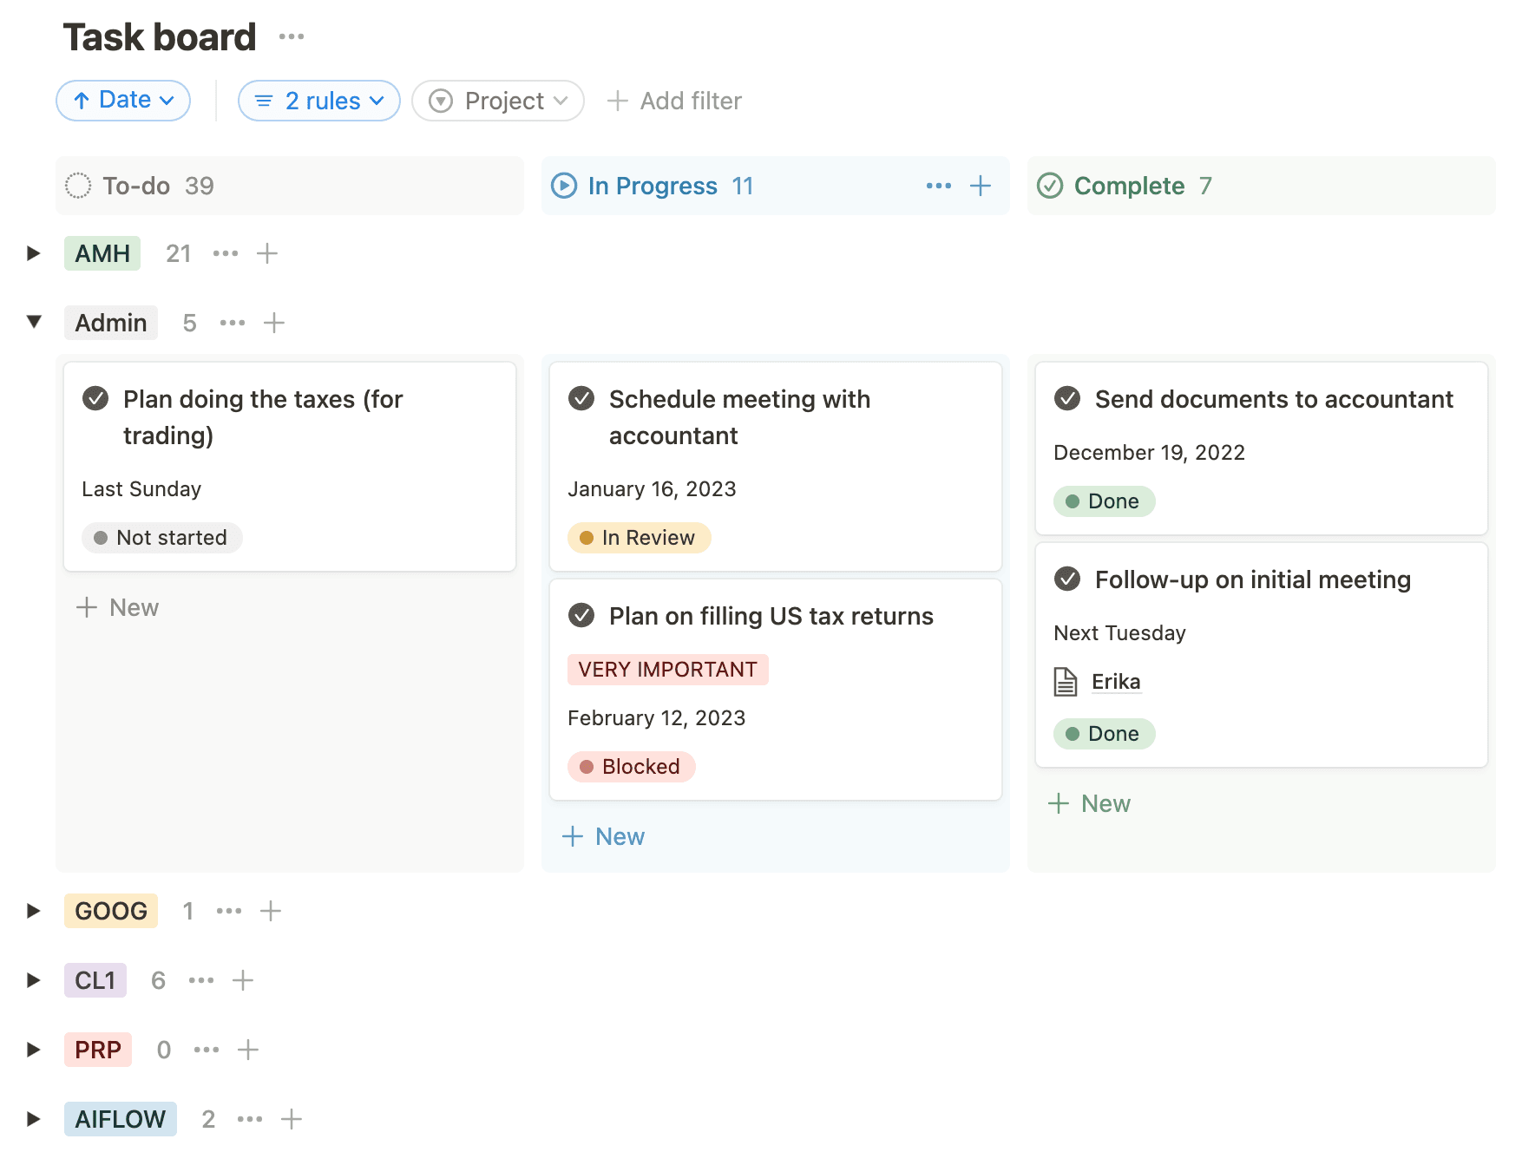Click the To-do status circle icon
1522x1152 pixels.
[78, 186]
